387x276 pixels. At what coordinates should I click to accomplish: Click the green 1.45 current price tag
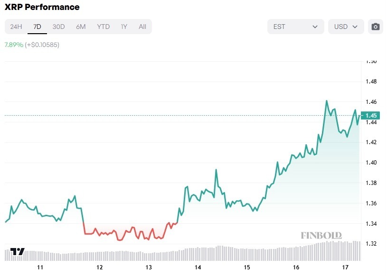pos(371,115)
